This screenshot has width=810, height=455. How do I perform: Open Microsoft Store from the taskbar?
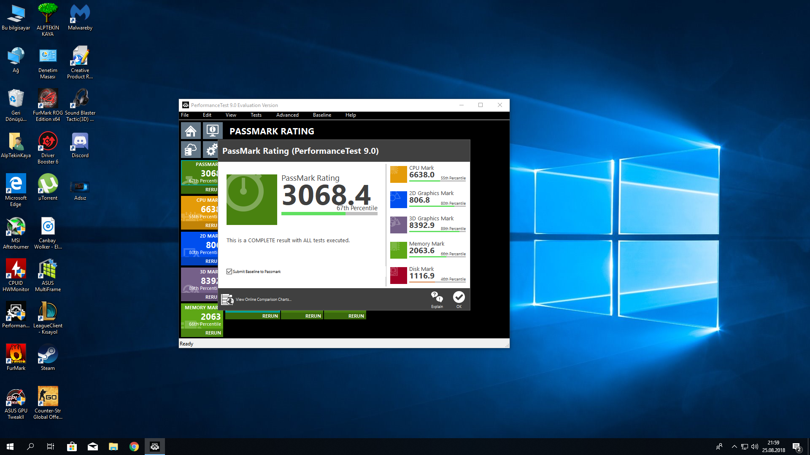(72, 447)
